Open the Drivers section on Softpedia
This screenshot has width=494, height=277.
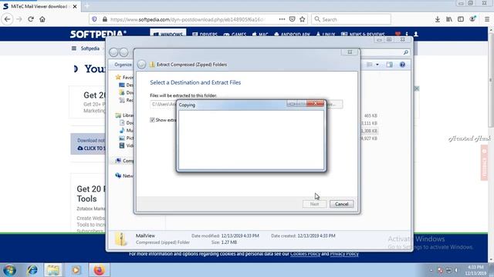click(205, 34)
